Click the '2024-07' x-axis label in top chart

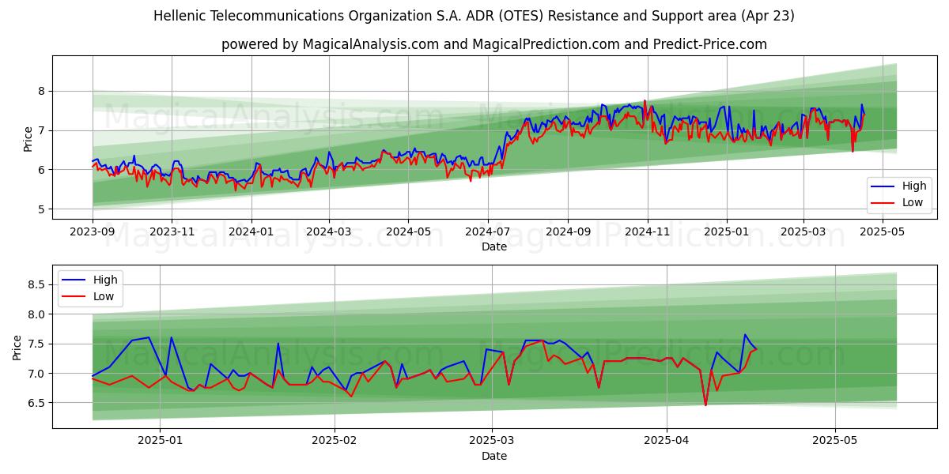(x=487, y=233)
